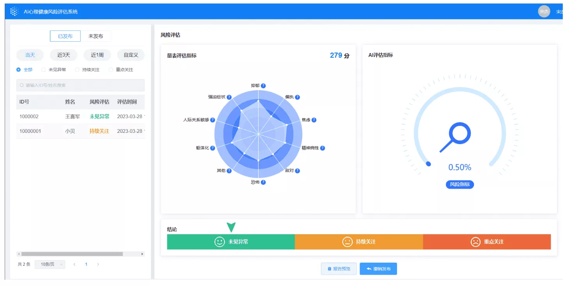Click the question mark next to 精神病性

pyautogui.click(x=323, y=148)
